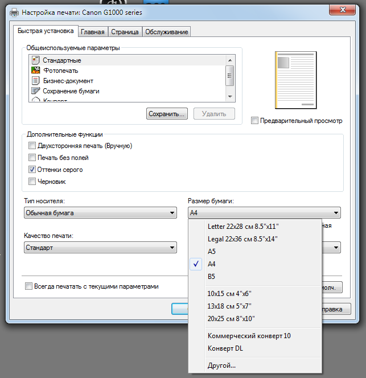The width and height of the screenshot is (366, 378).
Task: Select the Стандартные profile icon
Action: tap(35, 60)
